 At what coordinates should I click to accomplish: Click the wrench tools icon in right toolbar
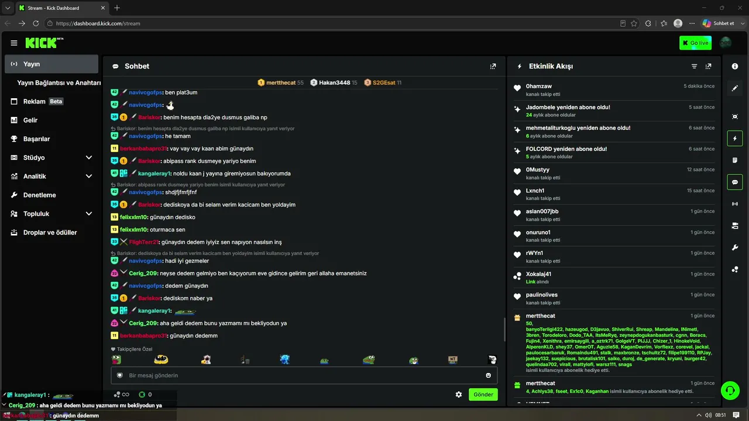[735, 247]
